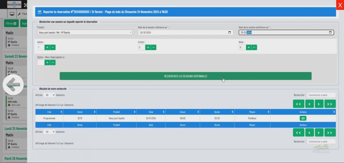344x163 pixels.
Task: Click the fullscreen expand icon beside Resamare logo
Action: (26, 5)
